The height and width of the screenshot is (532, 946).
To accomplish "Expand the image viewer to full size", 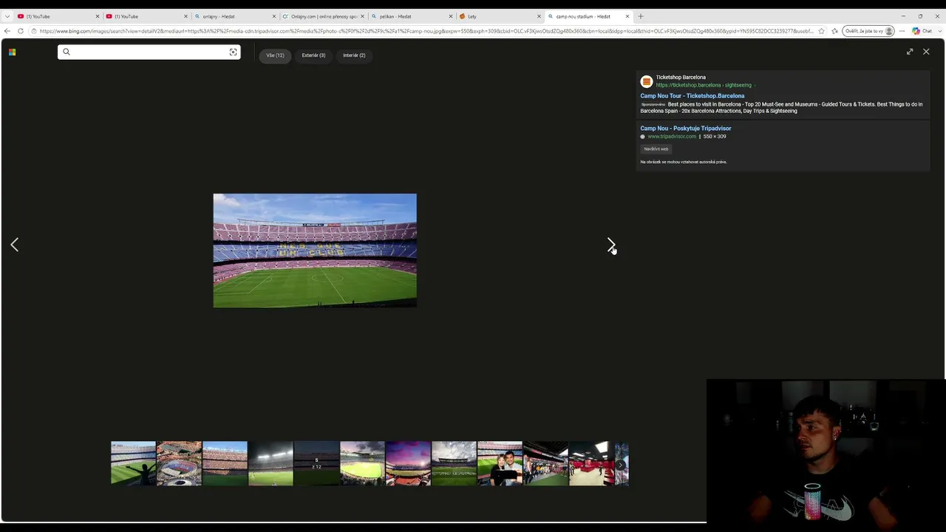I will pyautogui.click(x=910, y=52).
